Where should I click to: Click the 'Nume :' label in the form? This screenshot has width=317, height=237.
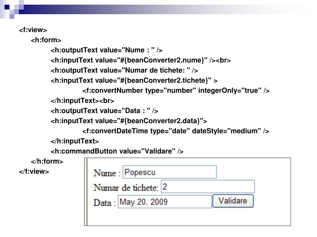point(107,173)
